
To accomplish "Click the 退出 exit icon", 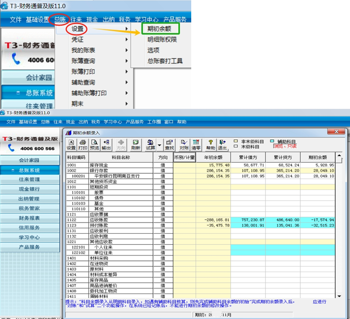I will pyautogui.click(x=222, y=144).
